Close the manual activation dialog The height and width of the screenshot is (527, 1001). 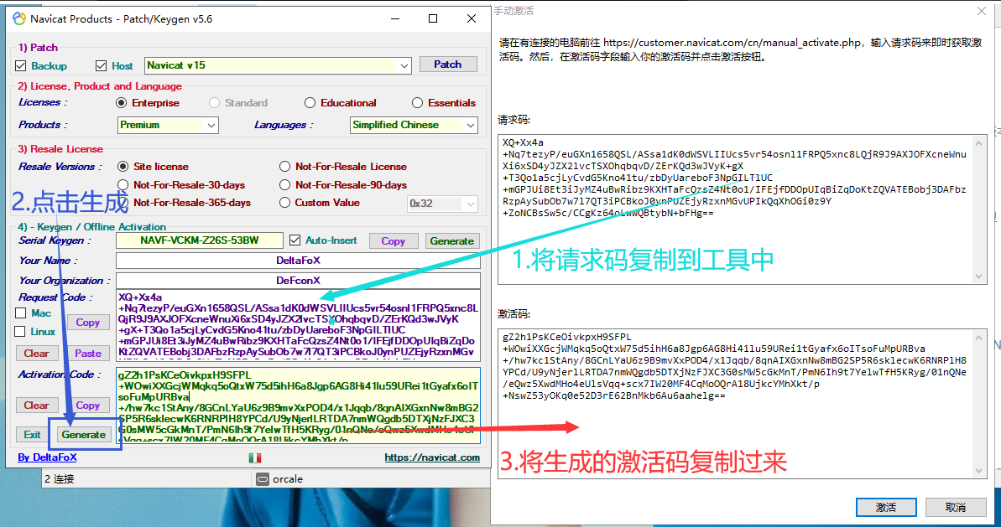982,11
